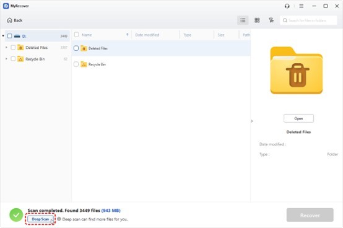The image size is (343, 228).
Task: Sort by the Path column
Action: tap(246, 35)
